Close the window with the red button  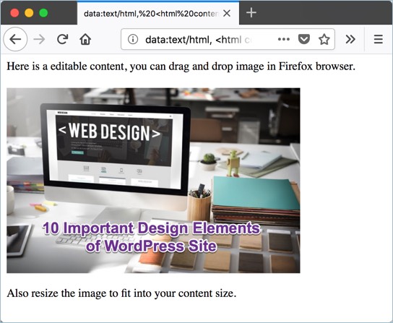(x=14, y=13)
